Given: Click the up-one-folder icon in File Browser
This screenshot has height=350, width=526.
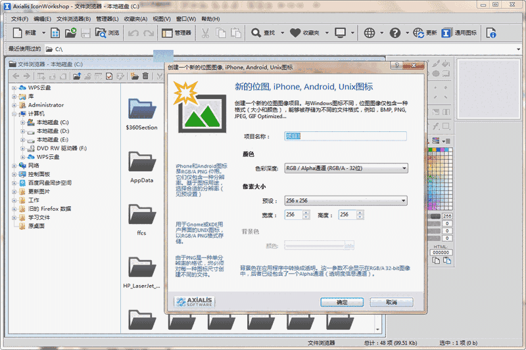Looking at the screenshot, I should 77,76.
